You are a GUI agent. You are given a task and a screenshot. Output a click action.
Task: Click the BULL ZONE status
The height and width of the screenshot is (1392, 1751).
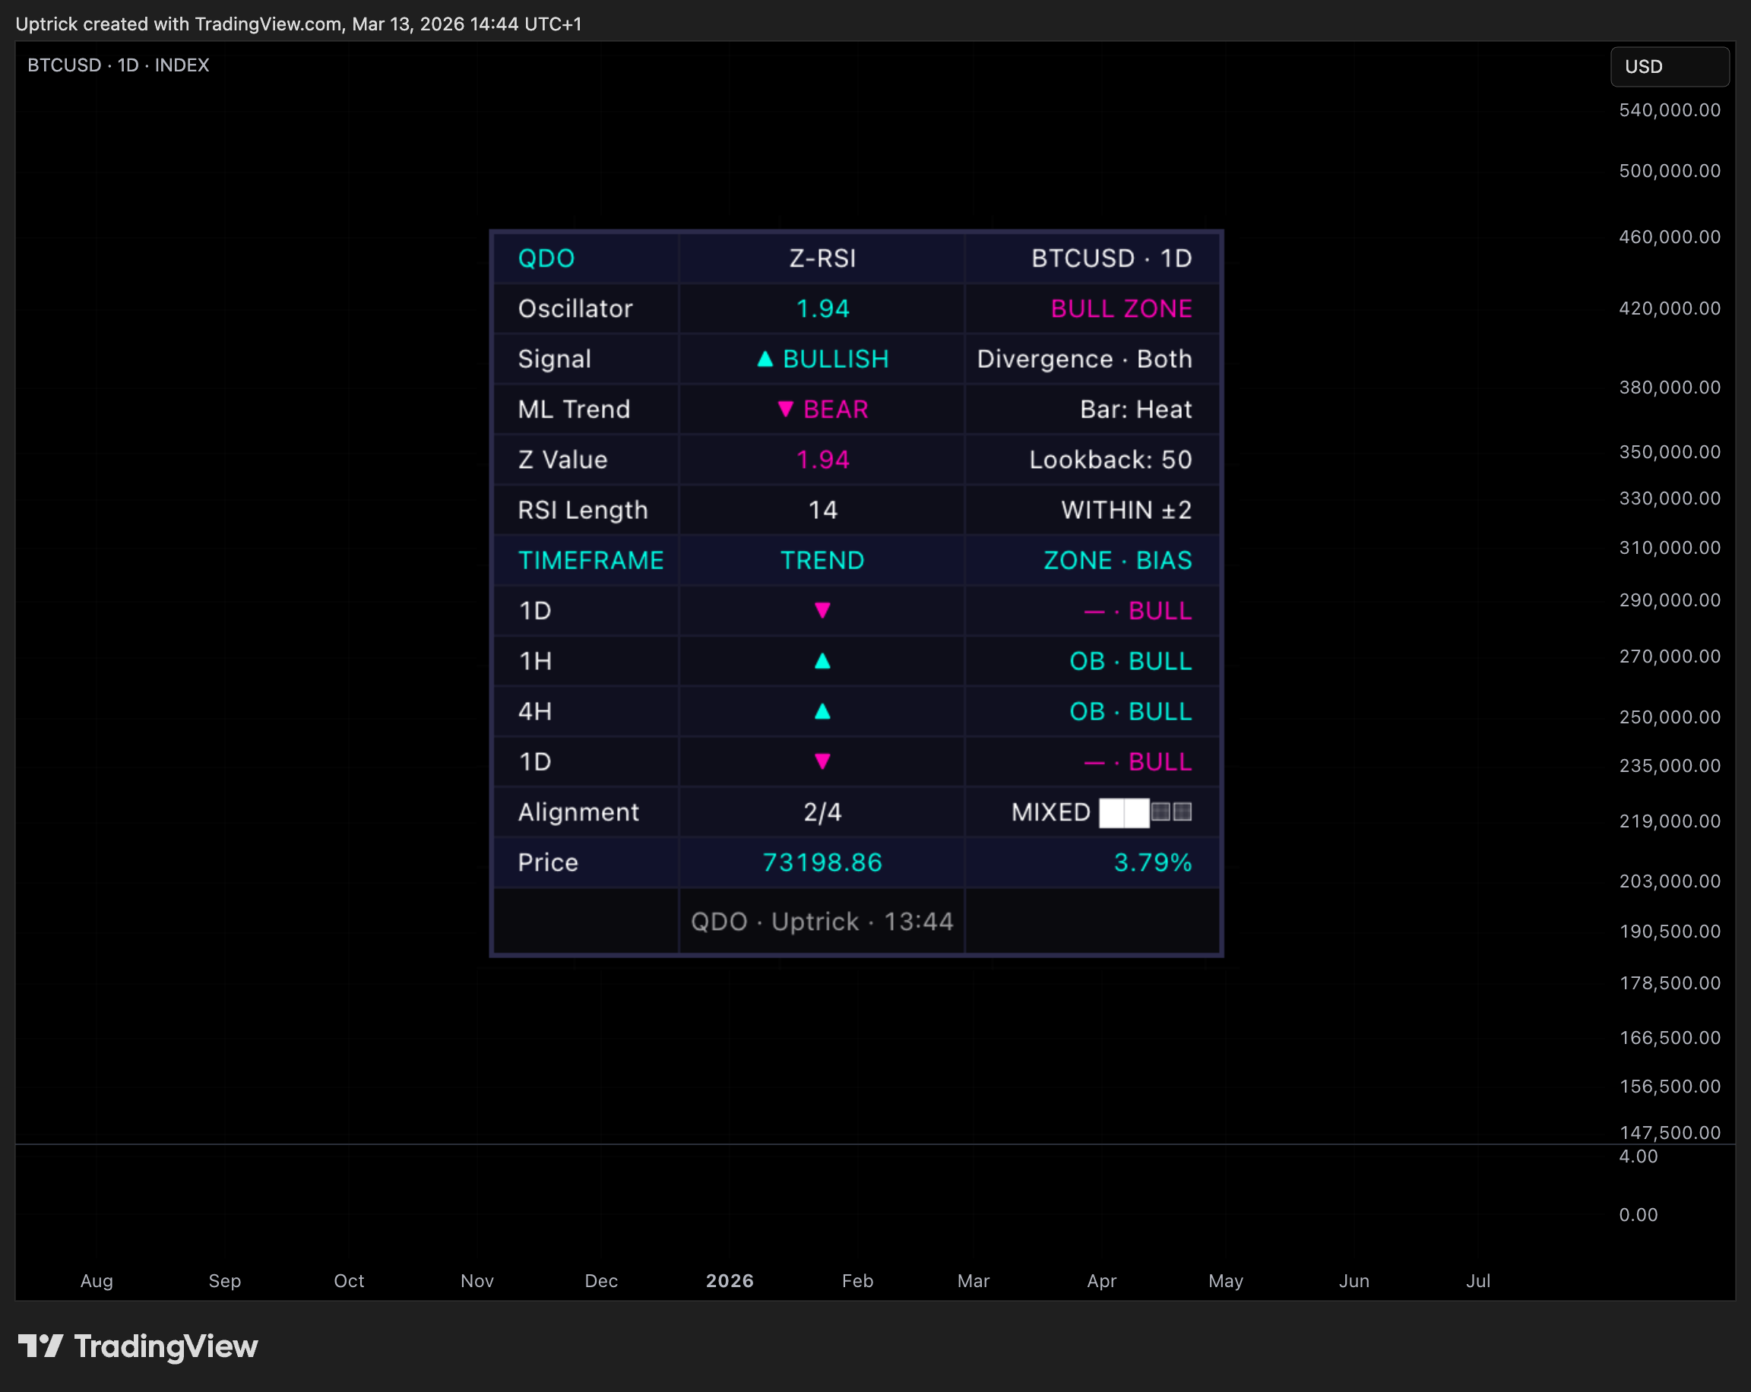[x=1121, y=308]
